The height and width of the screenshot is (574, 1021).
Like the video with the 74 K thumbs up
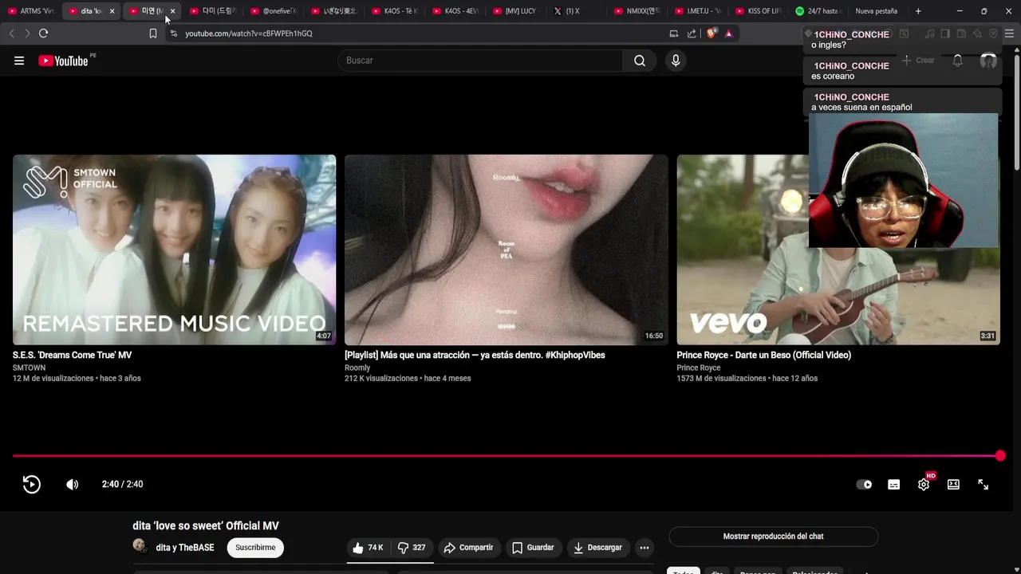[x=369, y=548]
